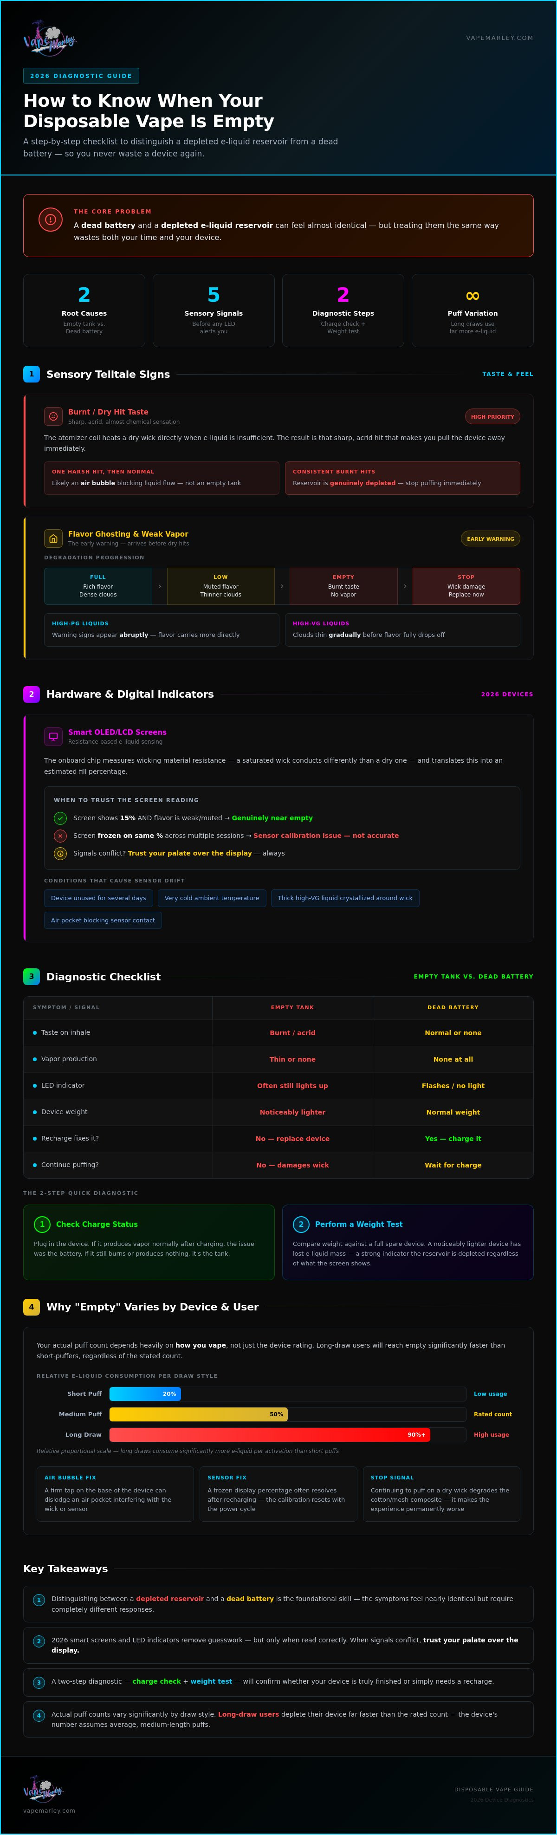Click the green circle 1 beside Check Charge Status
The image size is (557, 1835).
coord(42,1225)
